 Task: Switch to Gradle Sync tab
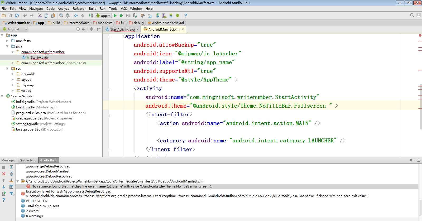click(x=28, y=160)
